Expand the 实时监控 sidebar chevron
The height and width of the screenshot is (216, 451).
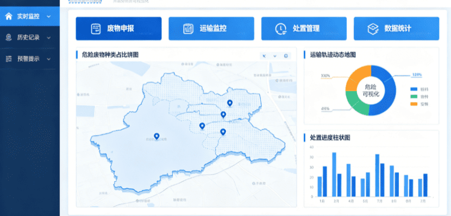[48, 17]
